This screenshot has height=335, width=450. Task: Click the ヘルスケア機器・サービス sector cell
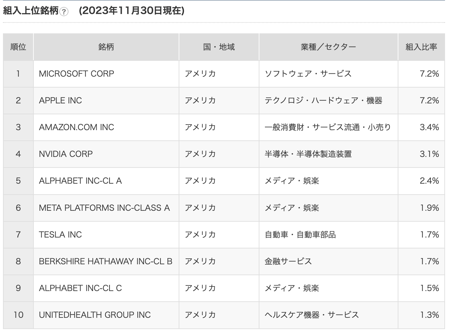click(x=329, y=315)
